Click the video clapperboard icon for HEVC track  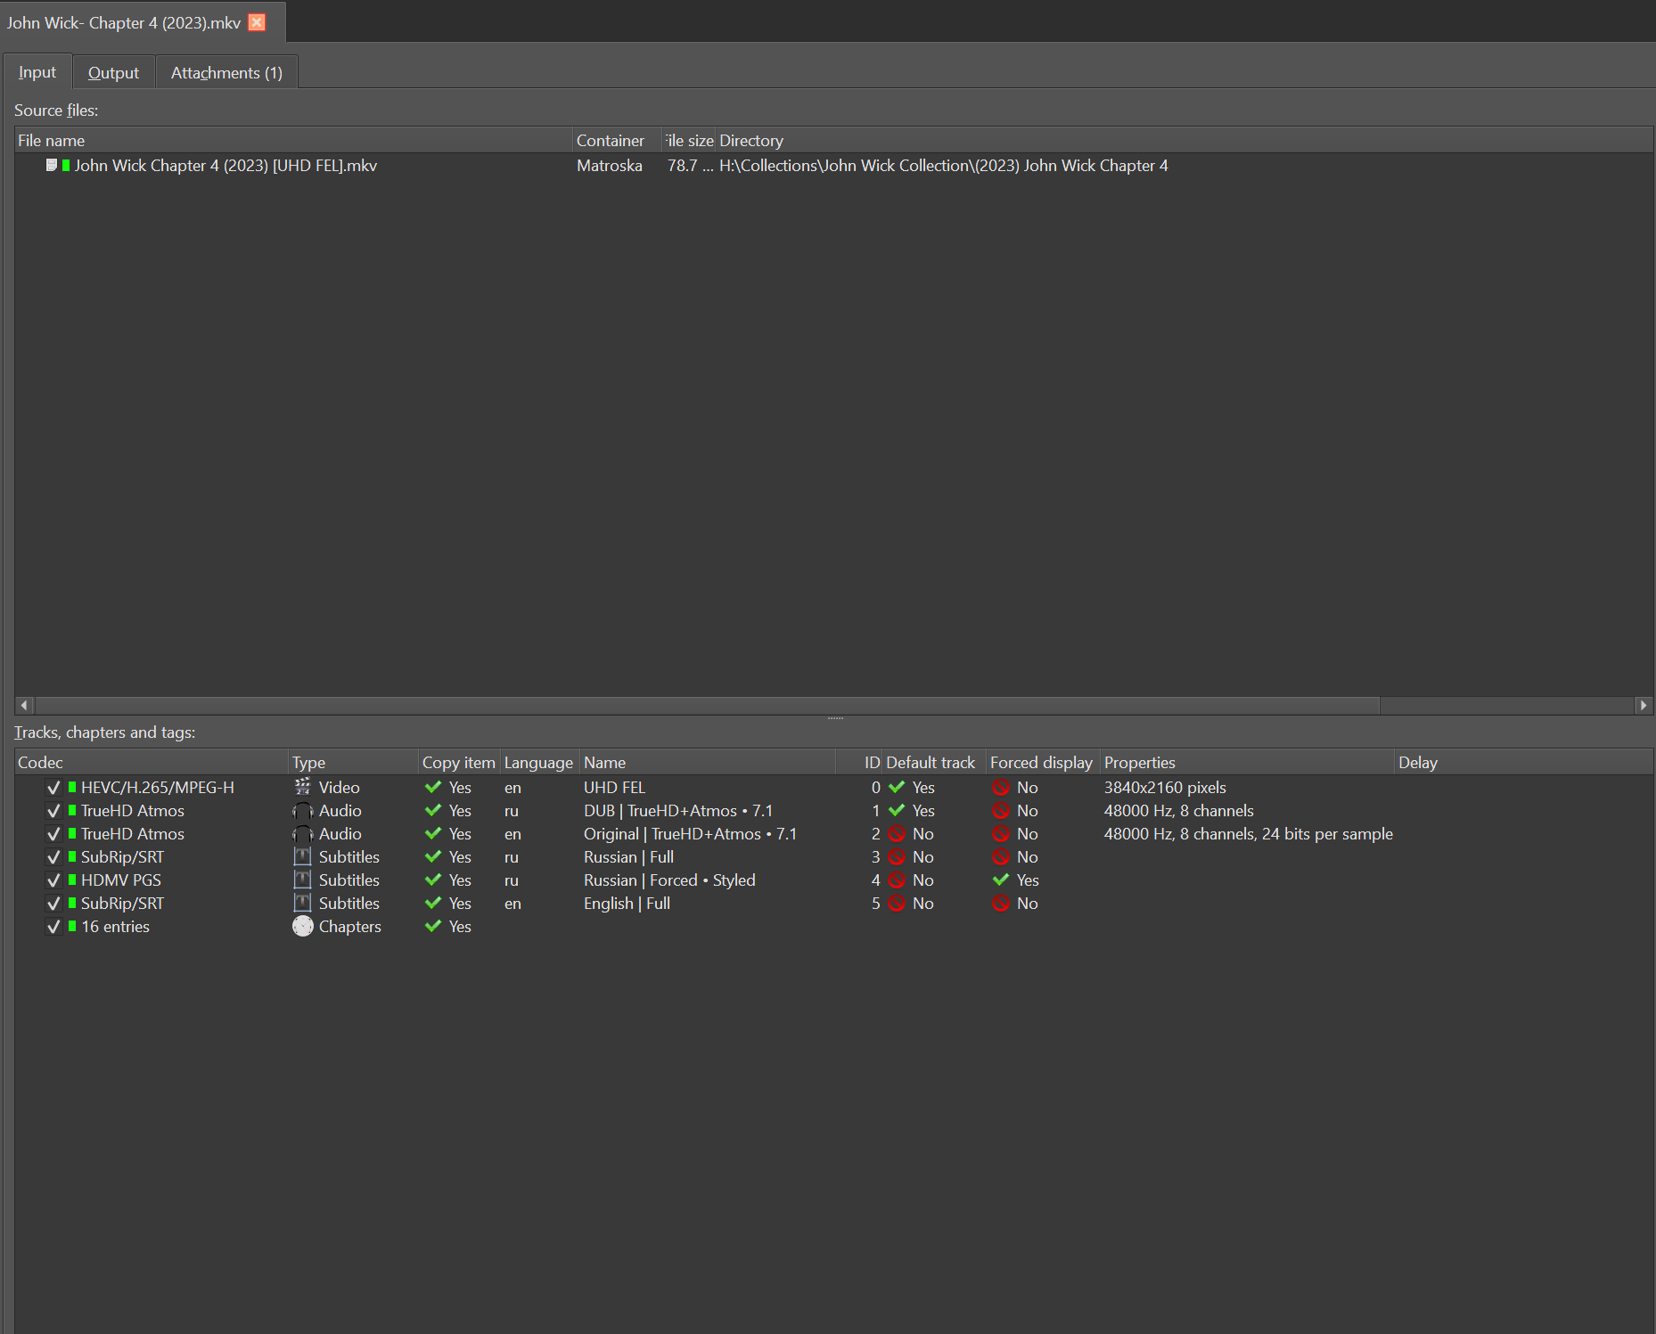point(303,787)
